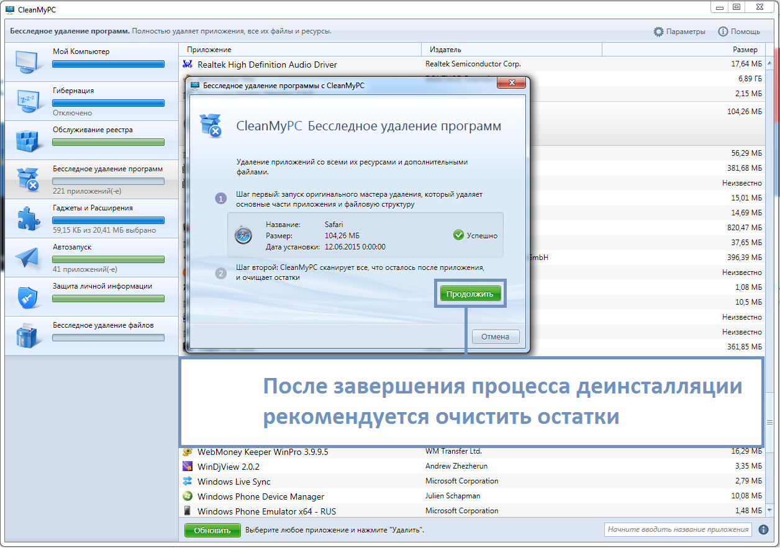
Task: Open Обслуживание реестра registry cubes icon
Action: click(x=27, y=140)
